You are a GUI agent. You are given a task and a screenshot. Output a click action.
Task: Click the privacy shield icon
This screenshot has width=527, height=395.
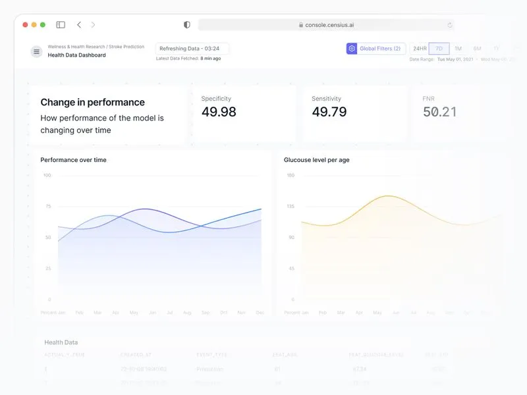[187, 25]
